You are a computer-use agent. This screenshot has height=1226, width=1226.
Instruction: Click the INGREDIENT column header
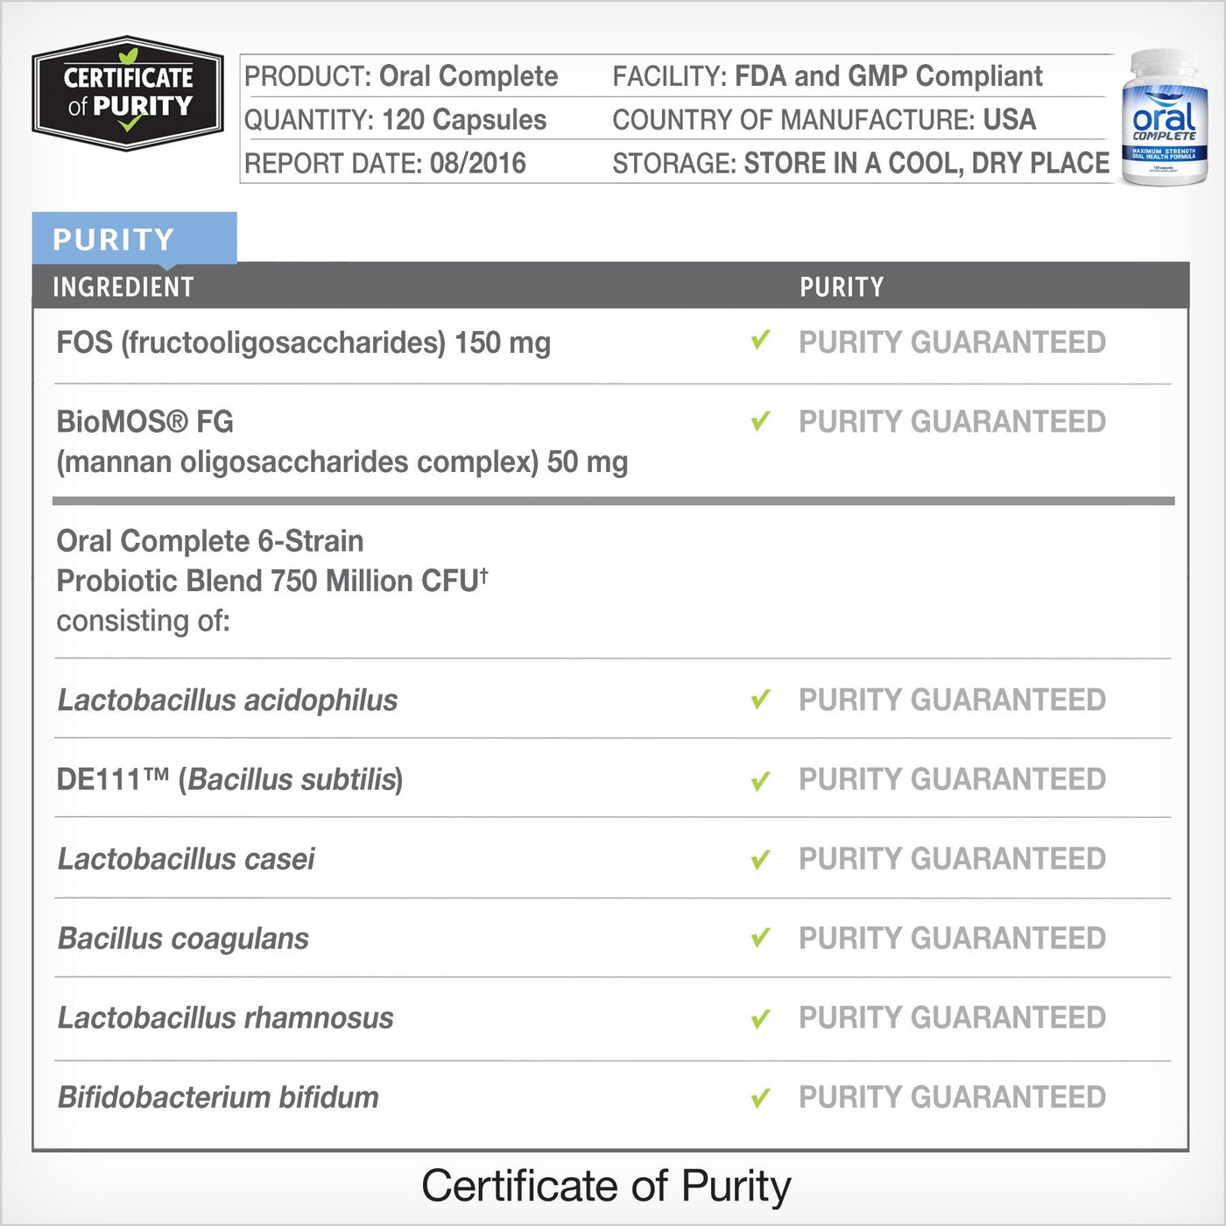(123, 287)
